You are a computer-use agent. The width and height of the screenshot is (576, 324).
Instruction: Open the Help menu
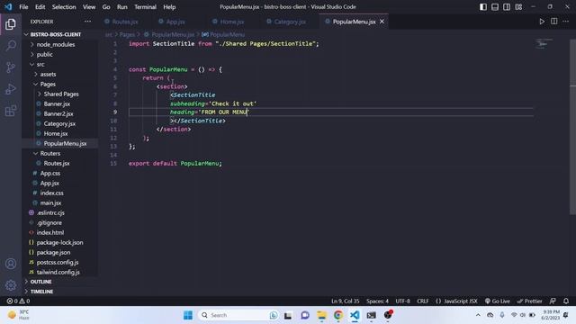tap(169, 6)
